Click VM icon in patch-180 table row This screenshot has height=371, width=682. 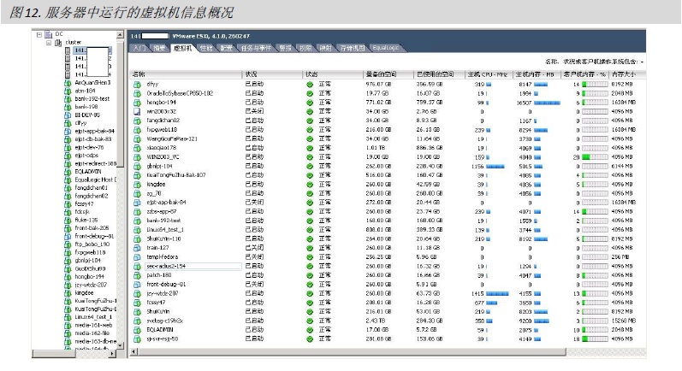(x=138, y=275)
